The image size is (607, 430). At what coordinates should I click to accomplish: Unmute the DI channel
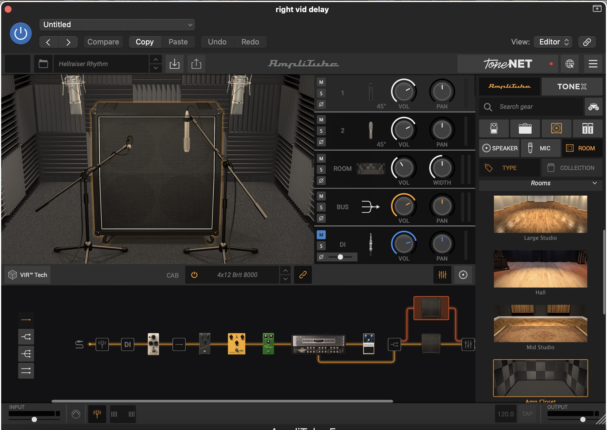[321, 235]
